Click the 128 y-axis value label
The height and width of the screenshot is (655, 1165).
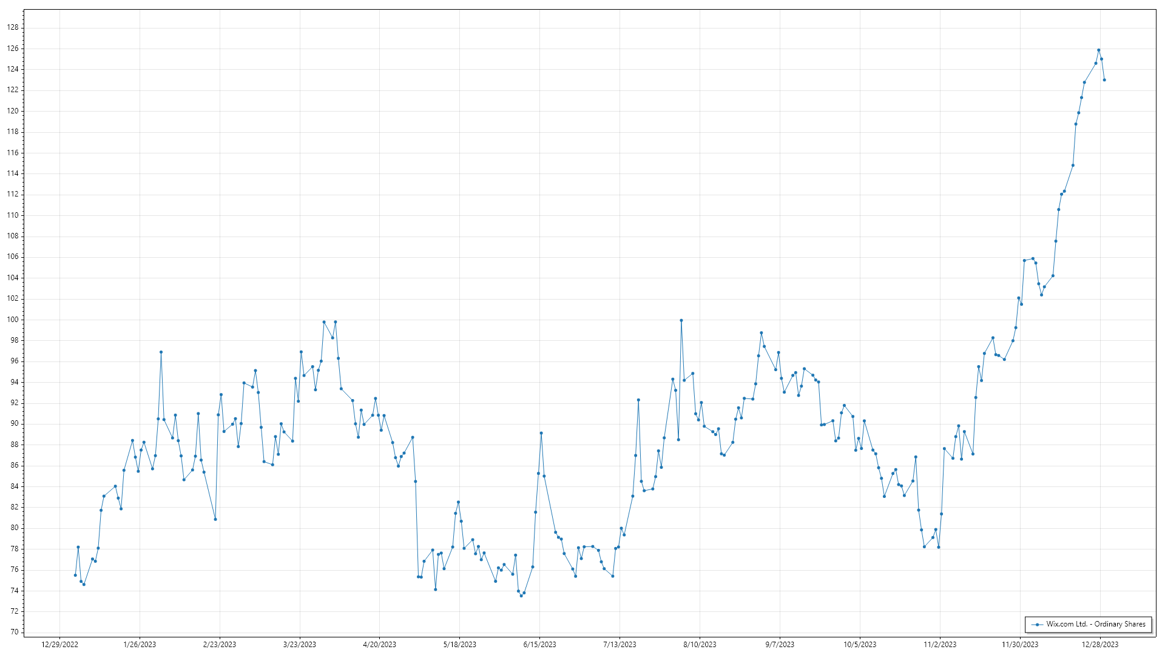coord(13,27)
